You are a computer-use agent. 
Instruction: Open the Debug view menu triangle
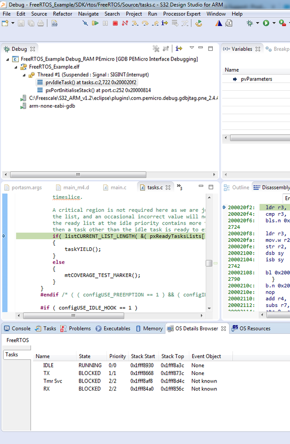[x=192, y=48]
